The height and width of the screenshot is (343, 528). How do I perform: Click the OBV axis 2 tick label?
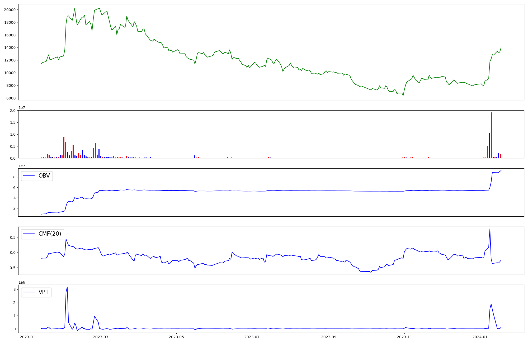pyautogui.click(x=14, y=208)
